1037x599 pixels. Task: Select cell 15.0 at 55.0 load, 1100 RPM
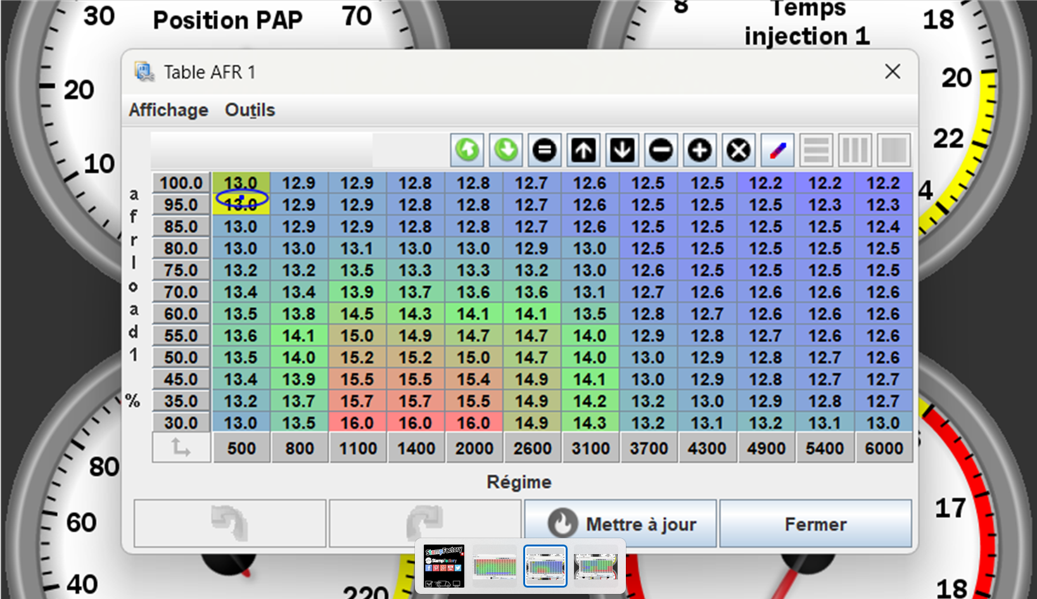[357, 336]
